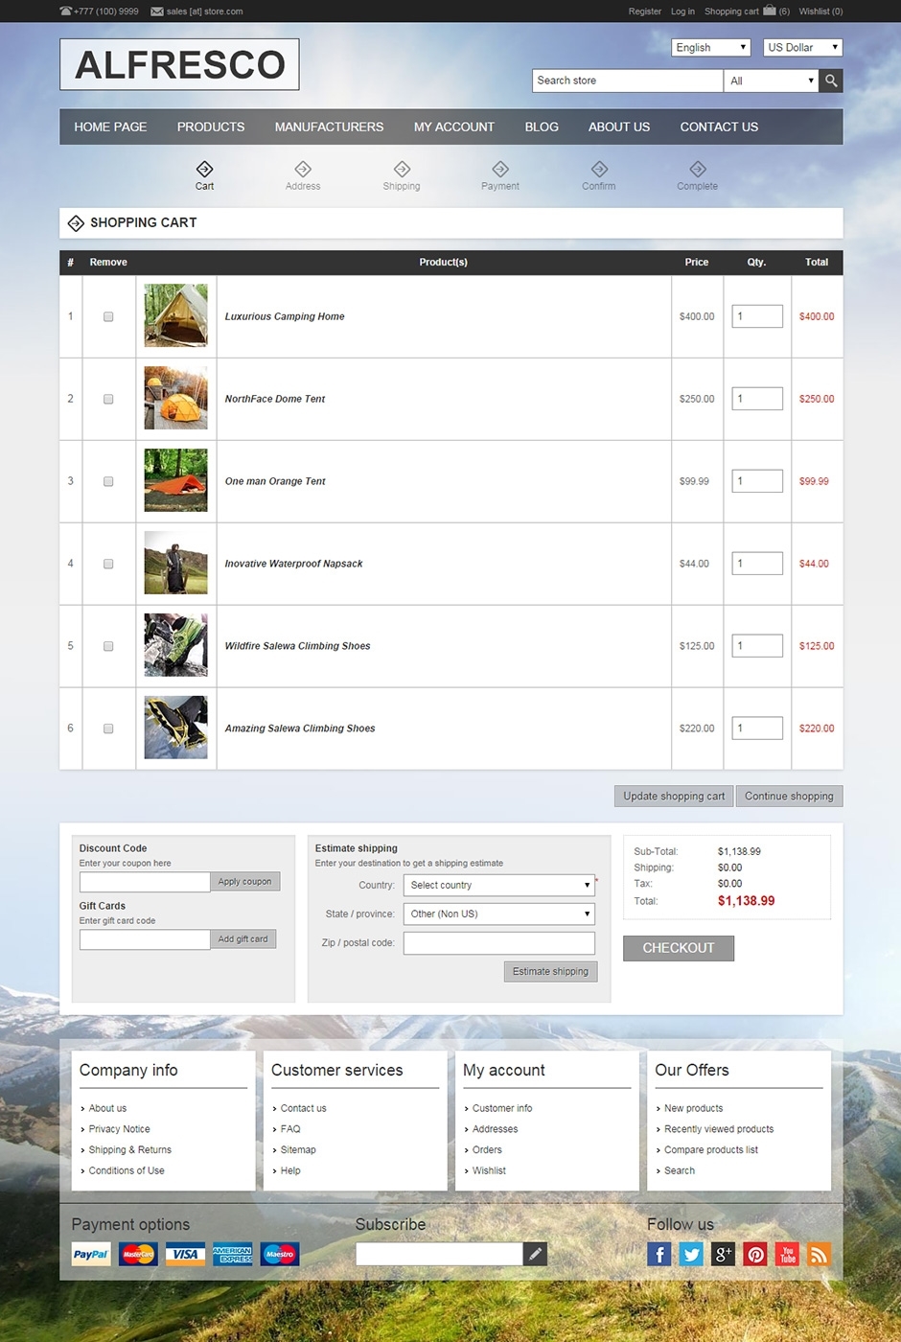The width and height of the screenshot is (901, 1342).
Task: Open the English language dropdown
Action: tap(710, 47)
